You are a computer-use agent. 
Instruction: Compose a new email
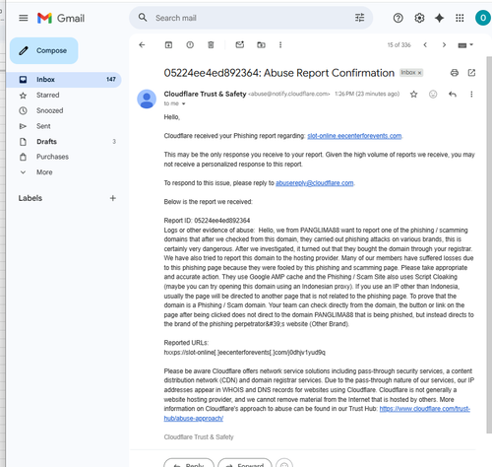click(x=44, y=50)
